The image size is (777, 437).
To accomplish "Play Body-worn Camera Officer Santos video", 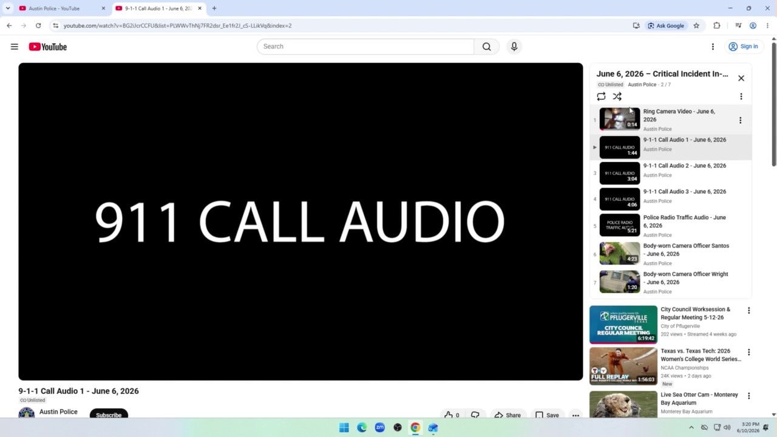I will pyautogui.click(x=671, y=254).
